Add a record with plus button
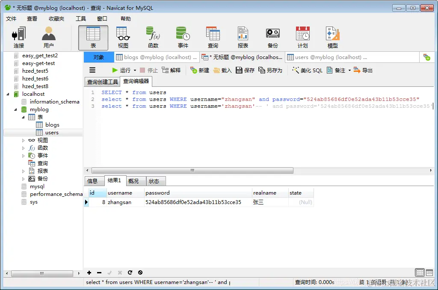438x290 pixels. [x=89, y=272]
